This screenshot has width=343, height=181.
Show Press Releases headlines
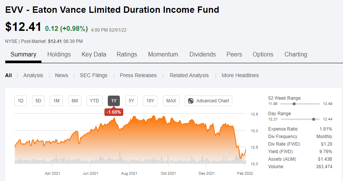138,75
